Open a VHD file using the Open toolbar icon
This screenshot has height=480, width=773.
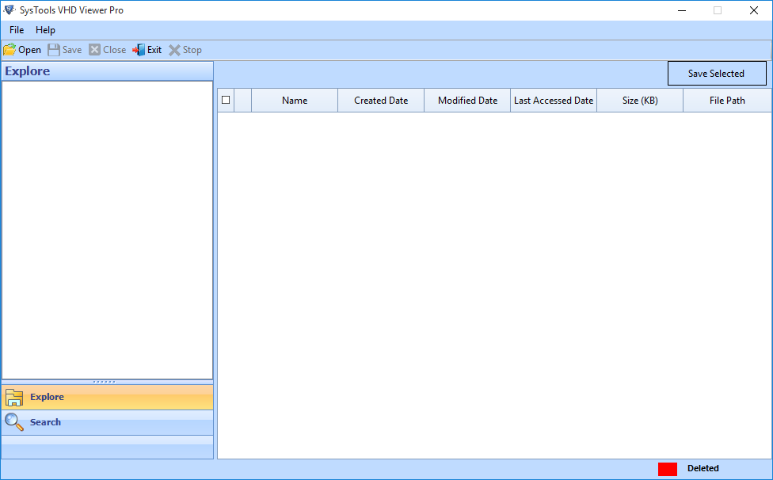(10, 49)
